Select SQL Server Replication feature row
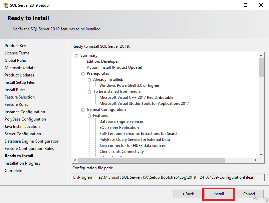 pos(119,128)
